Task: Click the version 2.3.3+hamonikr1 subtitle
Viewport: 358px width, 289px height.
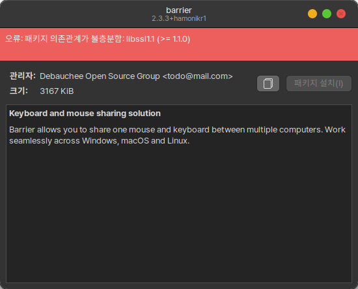Action: tap(179, 18)
